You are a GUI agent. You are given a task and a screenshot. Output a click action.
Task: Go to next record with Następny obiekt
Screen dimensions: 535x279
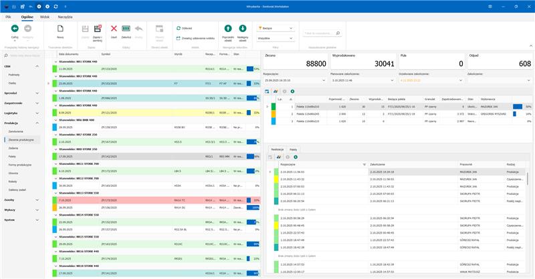coord(243,29)
